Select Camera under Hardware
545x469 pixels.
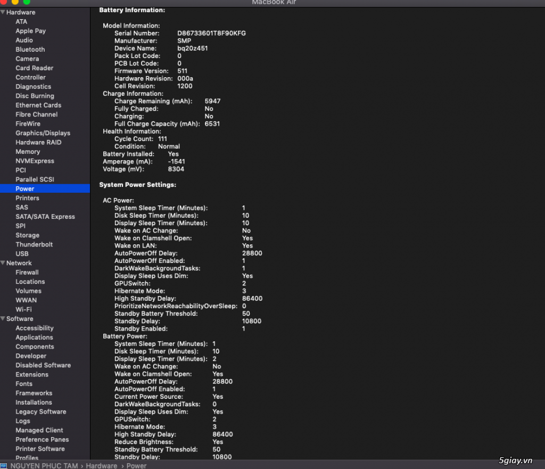[x=27, y=59]
